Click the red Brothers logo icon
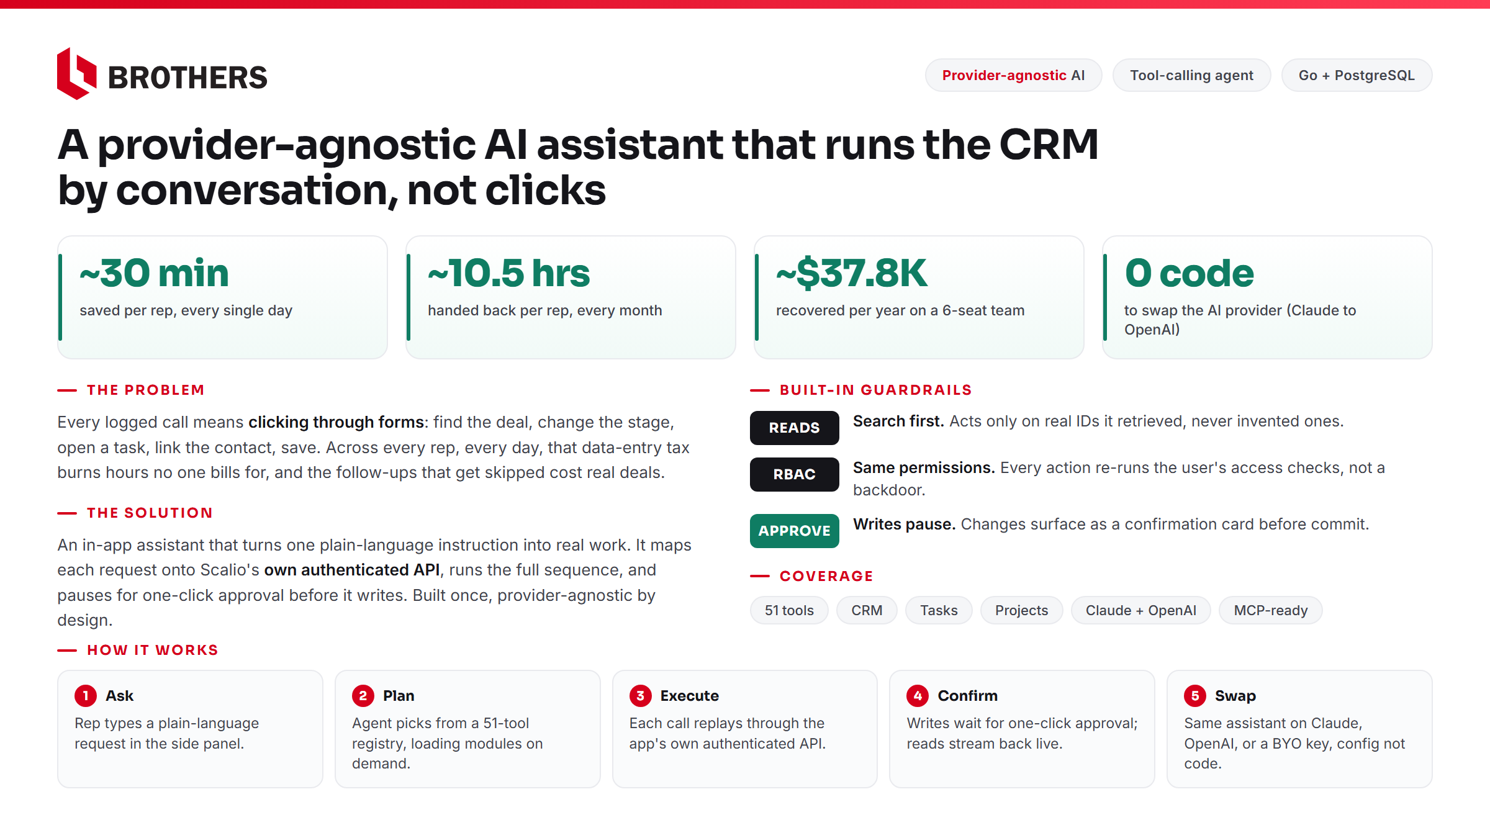Screen dimensions: 1490x838 pos(77,74)
